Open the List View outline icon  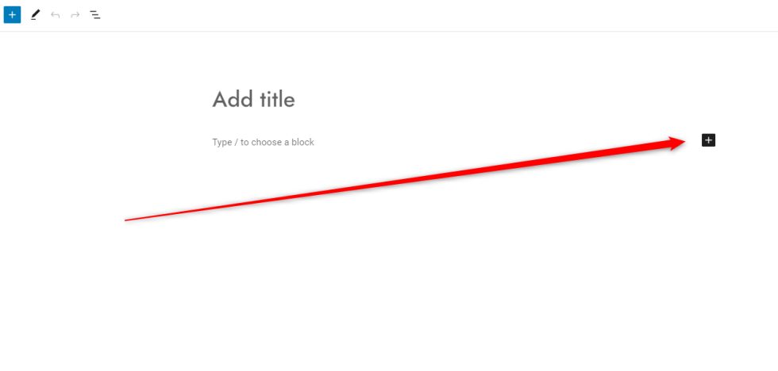(94, 15)
